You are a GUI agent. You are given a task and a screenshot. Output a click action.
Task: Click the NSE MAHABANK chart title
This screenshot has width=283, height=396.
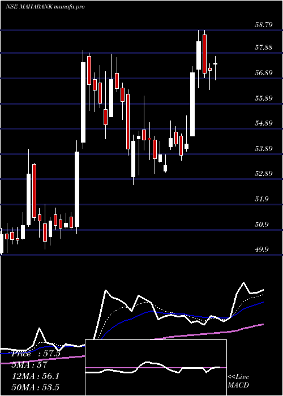[45, 7]
